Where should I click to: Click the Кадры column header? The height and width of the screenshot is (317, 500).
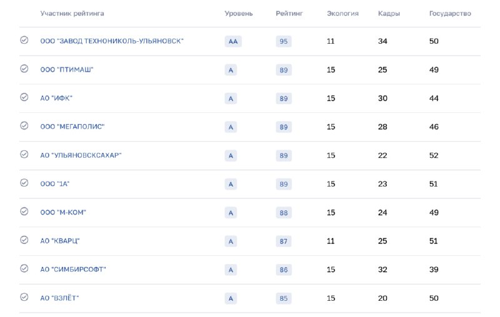(x=389, y=13)
